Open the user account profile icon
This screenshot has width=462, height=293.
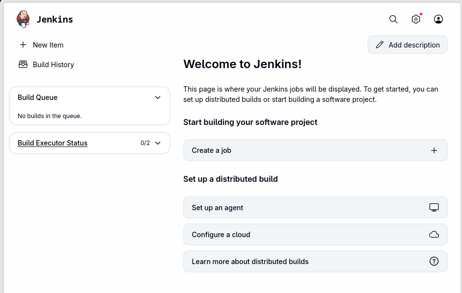(438, 19)
